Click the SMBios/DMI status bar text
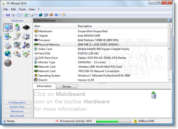The image size is (178, 129). coord(146,121)
